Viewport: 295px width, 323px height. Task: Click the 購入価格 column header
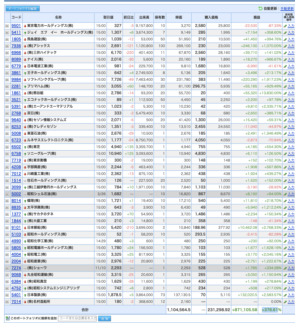tap(211, 17)
